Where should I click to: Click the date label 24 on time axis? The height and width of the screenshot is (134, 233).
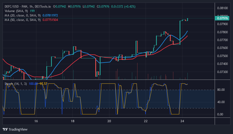pos(182,121)
